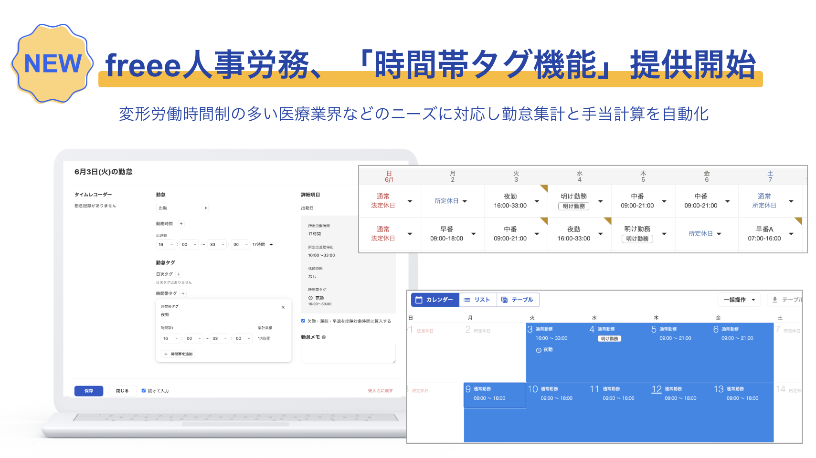816x458 pixels.
Task: Open the 出勤 attendance type dropdown
Action: point(182,208)
